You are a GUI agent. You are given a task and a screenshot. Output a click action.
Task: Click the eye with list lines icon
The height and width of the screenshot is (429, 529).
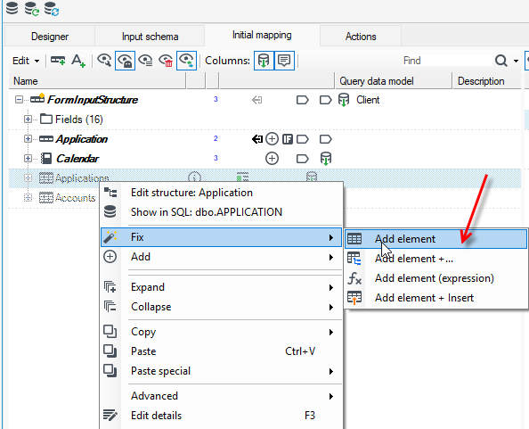145,61
